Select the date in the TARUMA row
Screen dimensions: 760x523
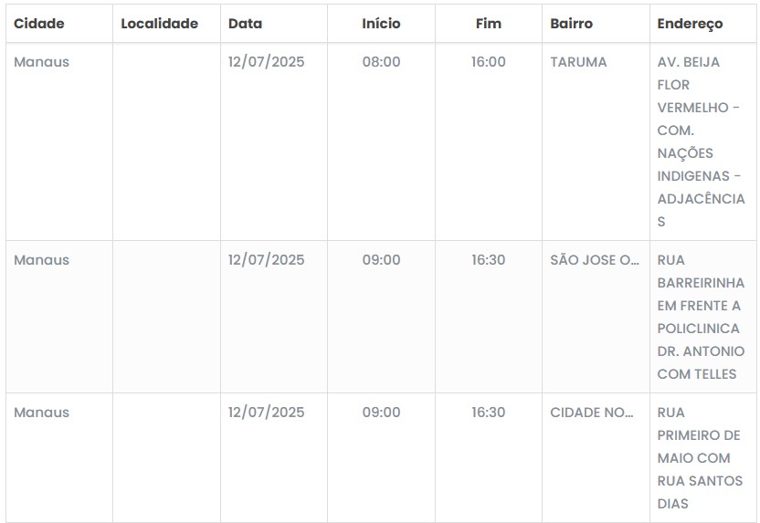266,62
